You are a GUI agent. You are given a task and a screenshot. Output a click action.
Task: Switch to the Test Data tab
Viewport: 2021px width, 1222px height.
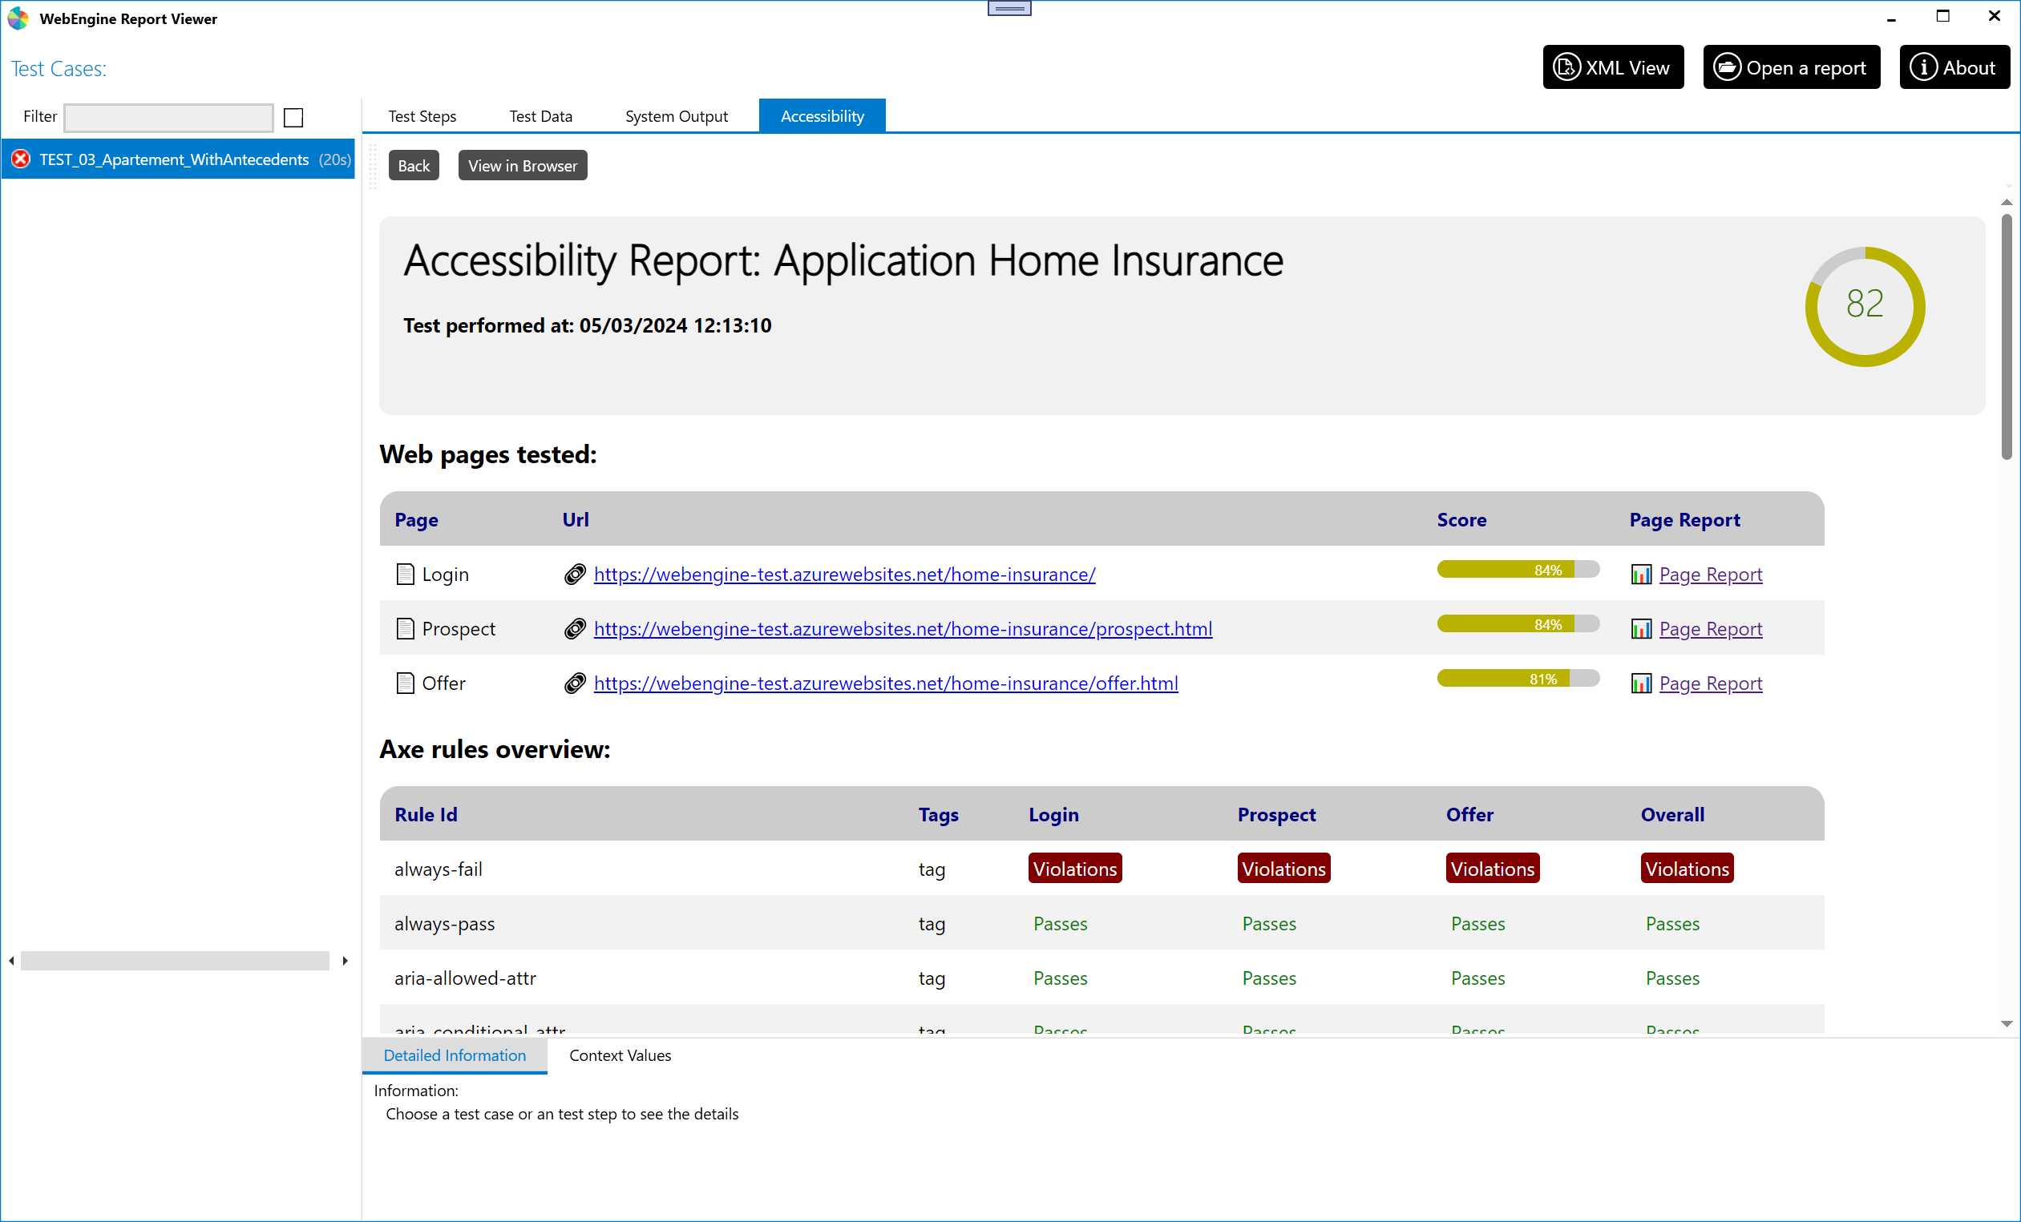pos(540,116)
